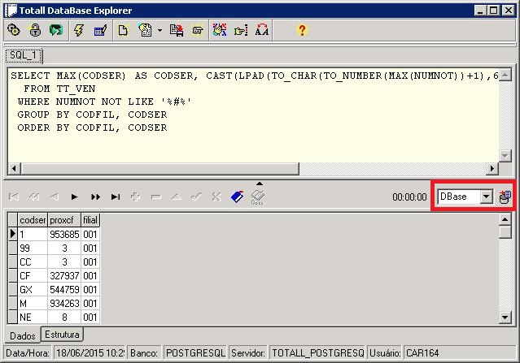The width and height of the screenshot is (520, 363).
Task: Click the cell containing 544759
Action: 64,290
